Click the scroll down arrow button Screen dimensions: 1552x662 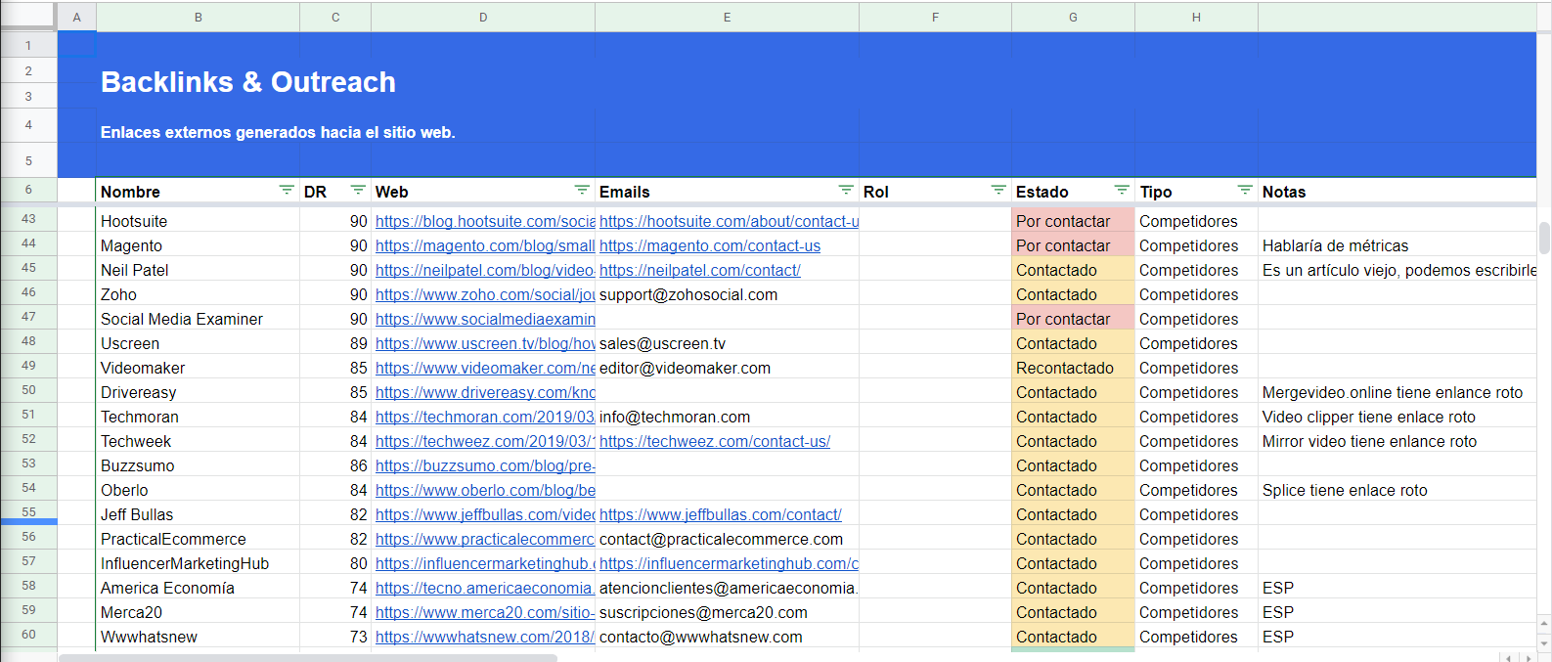click(x=1544, y=642)
